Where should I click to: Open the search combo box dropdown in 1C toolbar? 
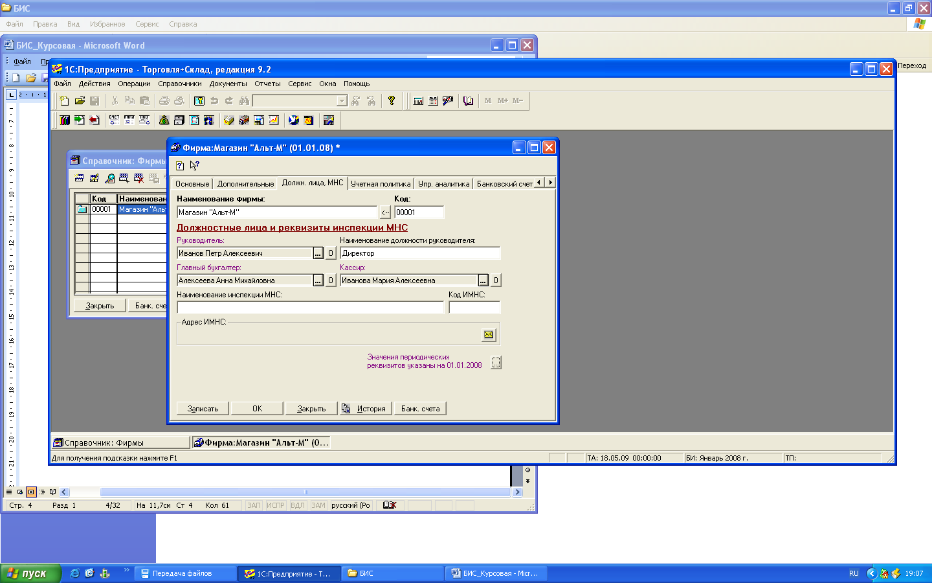[x=342, y=100]
